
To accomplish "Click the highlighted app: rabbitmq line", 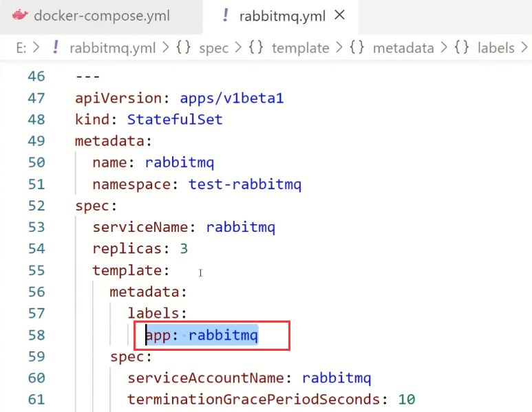I will click(x=202, y=335).
